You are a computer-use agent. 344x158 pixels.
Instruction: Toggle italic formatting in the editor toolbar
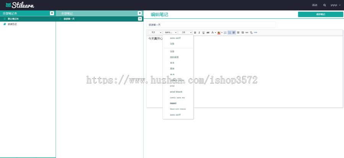point(199,32)
